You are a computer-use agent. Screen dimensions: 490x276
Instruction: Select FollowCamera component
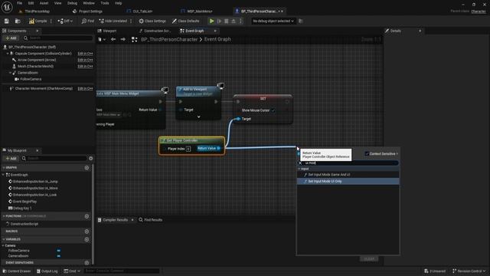[31, 79]
